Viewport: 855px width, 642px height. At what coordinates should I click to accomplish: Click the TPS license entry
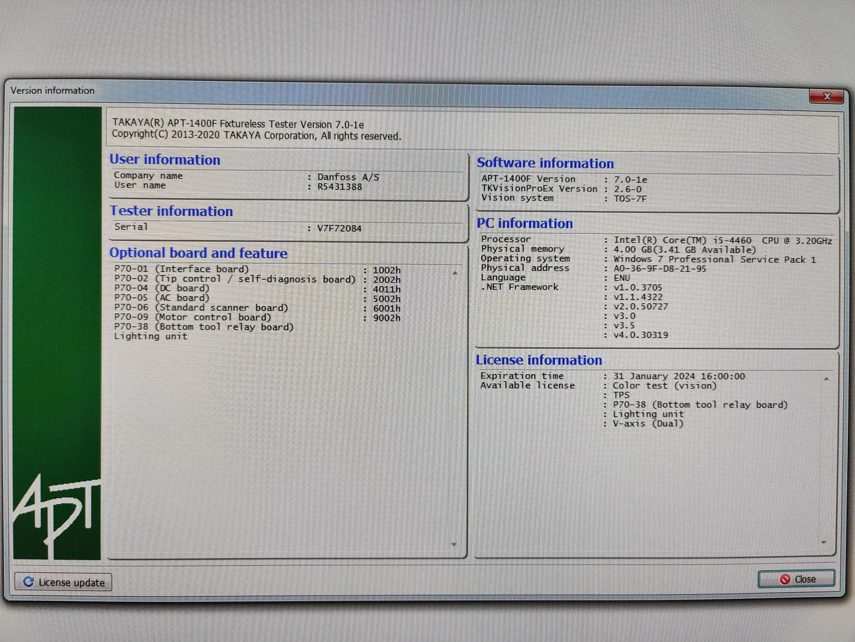[621, 395]
